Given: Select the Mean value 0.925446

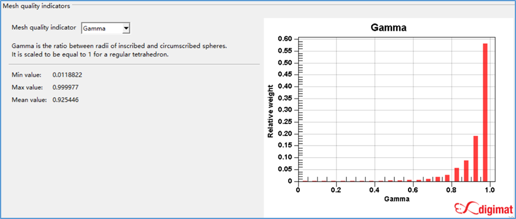Looking at the screenshot, I should click(x=65, y=100).
